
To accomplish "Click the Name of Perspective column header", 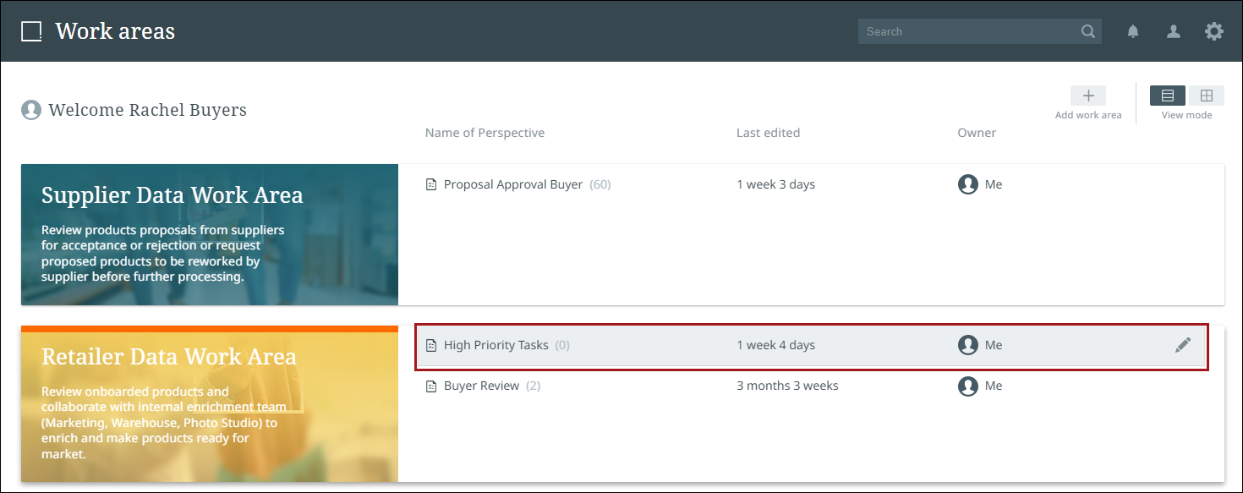I will pyautogui.click(x=485, y=133).
